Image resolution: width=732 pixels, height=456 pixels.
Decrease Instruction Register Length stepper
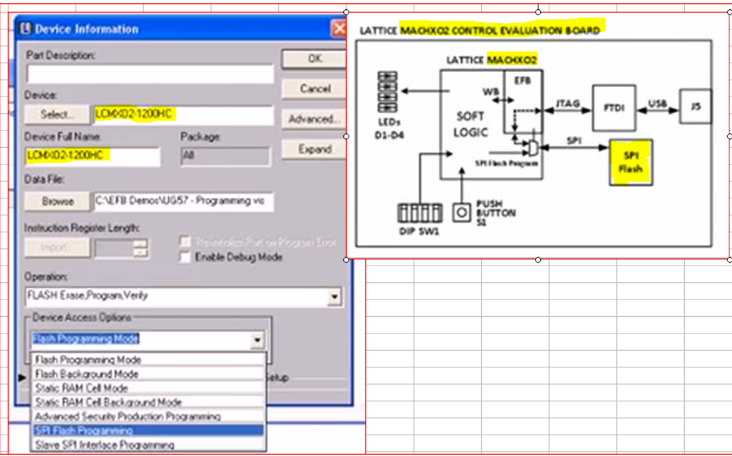coord(140,253)
